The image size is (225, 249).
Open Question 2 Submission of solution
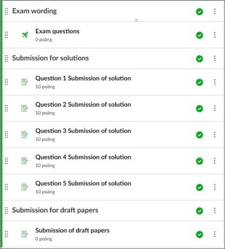83,105
